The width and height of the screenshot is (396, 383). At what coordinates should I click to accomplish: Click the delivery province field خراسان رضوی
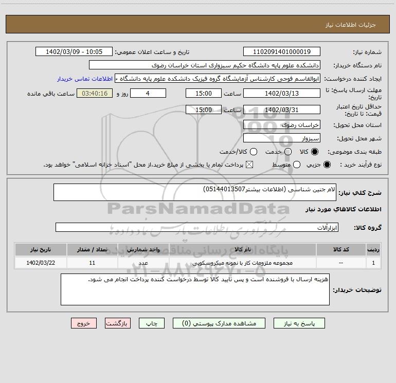(x=282, y=125)
